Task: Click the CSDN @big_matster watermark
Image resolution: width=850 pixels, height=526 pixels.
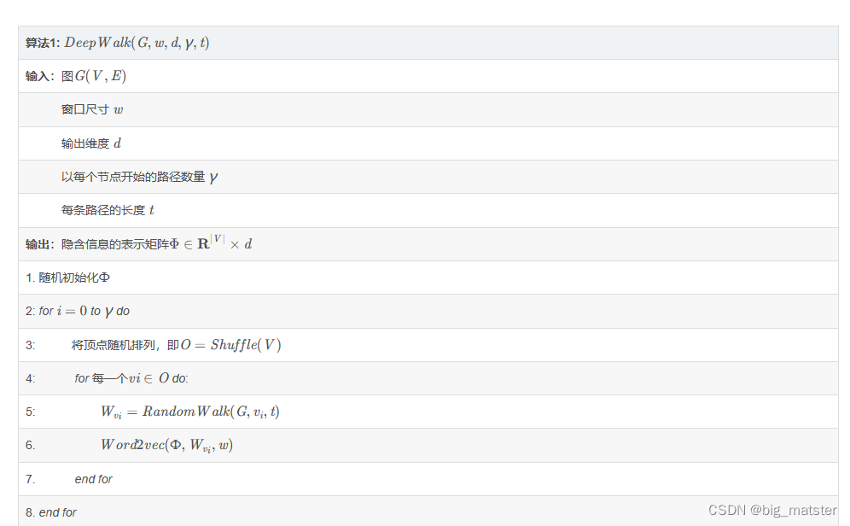Action: tap(772, 510)
